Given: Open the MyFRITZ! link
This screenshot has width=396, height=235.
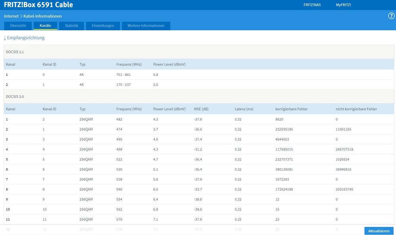Looking at the screenshot, I should click(x=343, y=5).
